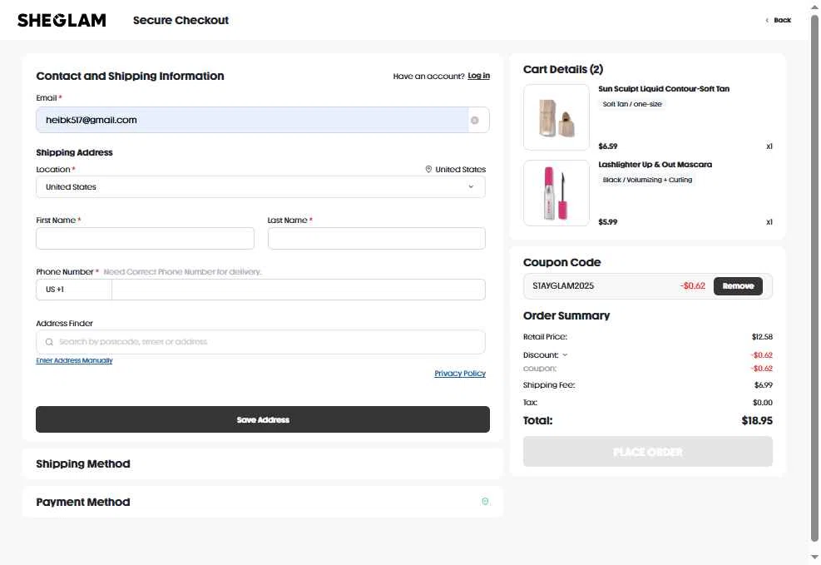This screenshot has height=565, width=821.
Task: Click the Place Order button
Action: 648,452
